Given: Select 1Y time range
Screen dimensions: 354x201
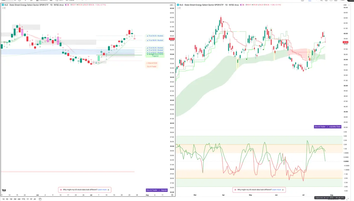Looking at the screenshot, I should tap(27, 199).
